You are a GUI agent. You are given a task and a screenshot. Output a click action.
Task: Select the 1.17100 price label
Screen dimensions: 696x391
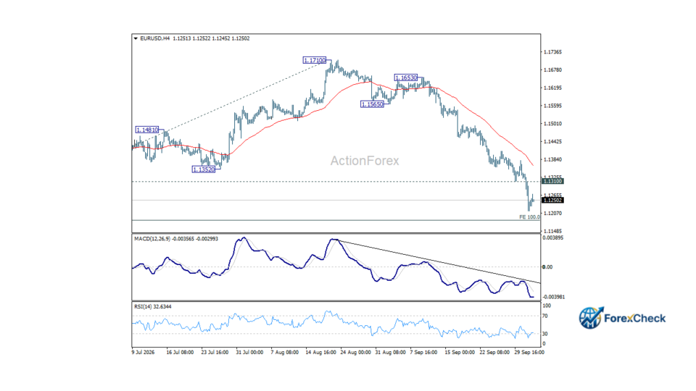click(x=315, y=60)
